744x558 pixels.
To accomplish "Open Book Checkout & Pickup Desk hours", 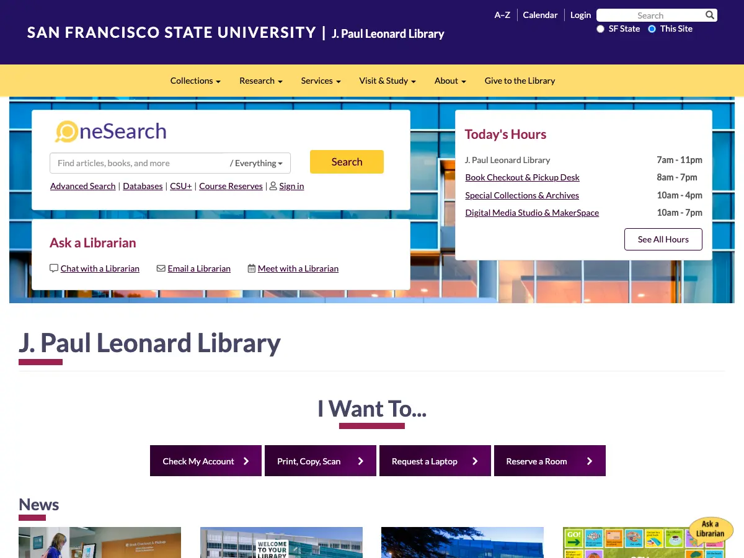I will click(522, 177).
